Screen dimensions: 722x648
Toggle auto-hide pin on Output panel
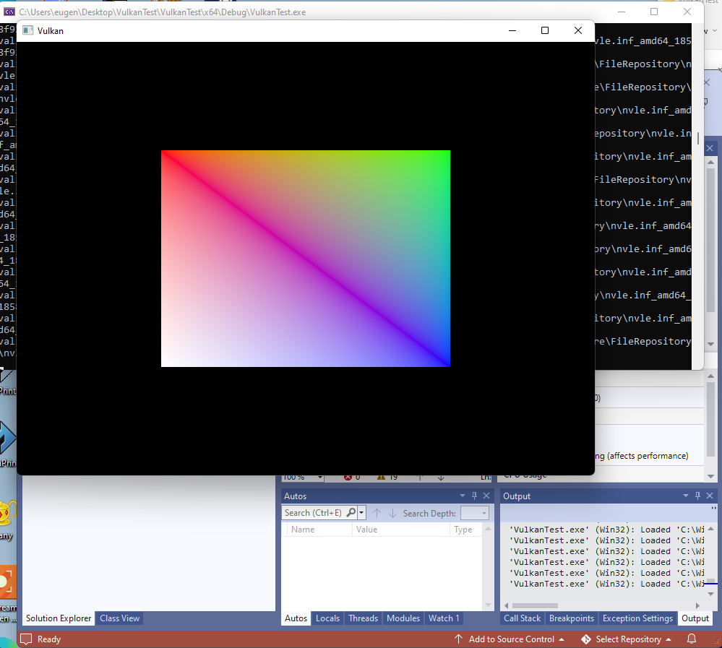[x=697, y=496]
